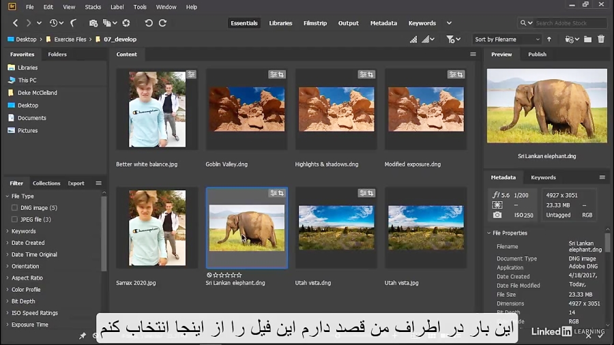Go forward with the right arrow
Screen dimensions: 614x345
pos(28,23)
